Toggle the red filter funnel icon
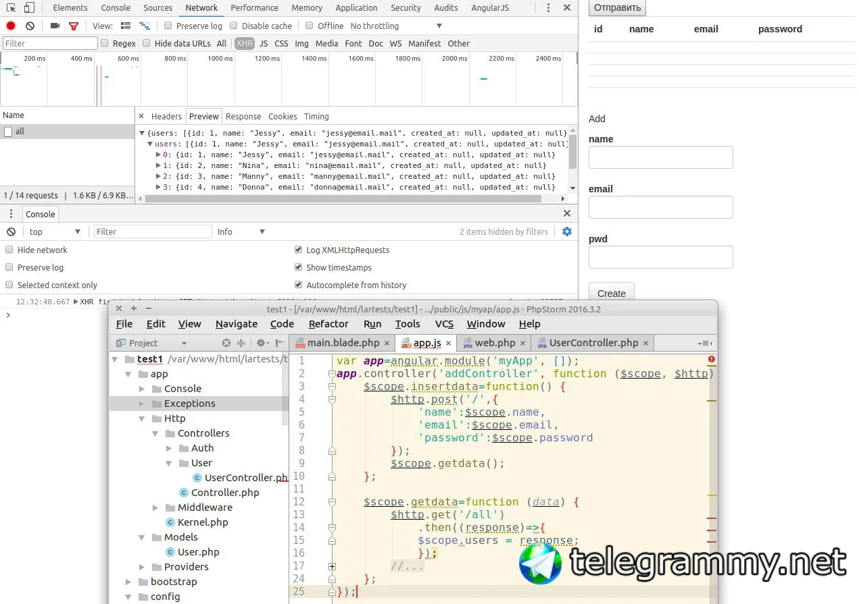The width and height of the screenshot is (859, 604). (x=74, y=26)
